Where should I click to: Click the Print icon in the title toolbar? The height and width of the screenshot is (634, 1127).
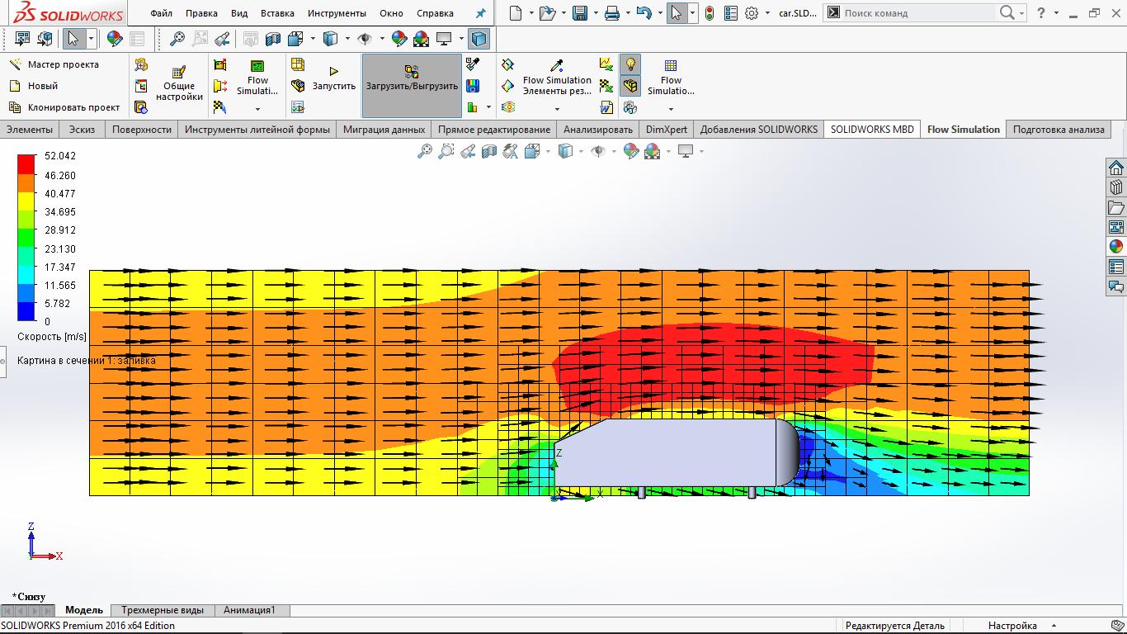(x=611, y=13)
